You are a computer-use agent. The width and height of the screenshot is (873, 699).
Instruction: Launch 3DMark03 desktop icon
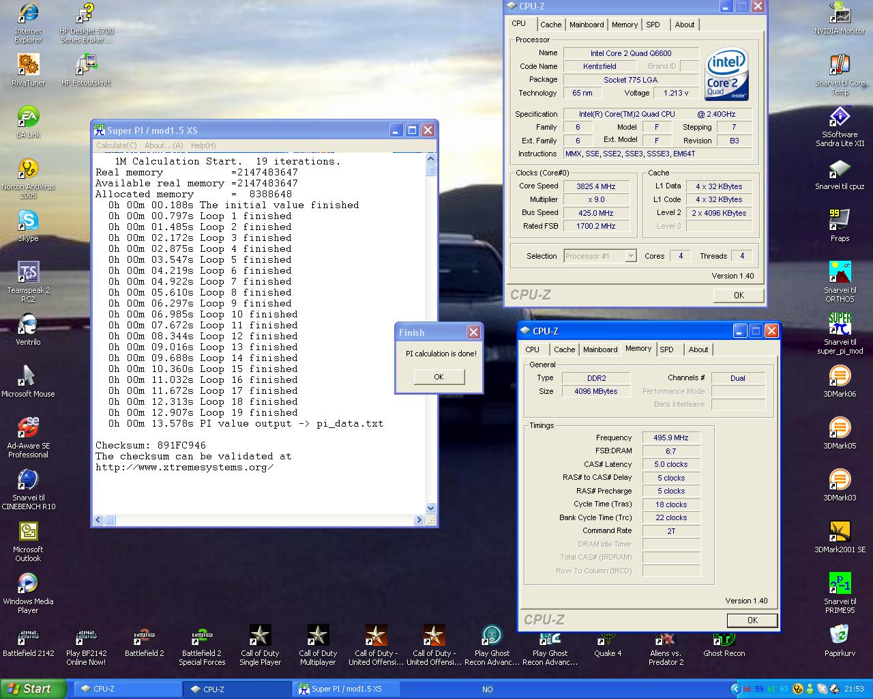[x=840, y=485]
